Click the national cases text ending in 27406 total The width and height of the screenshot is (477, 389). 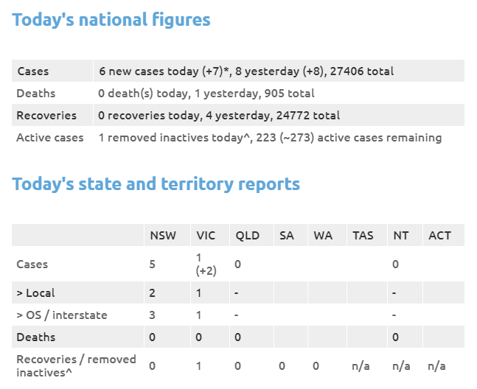246,71
